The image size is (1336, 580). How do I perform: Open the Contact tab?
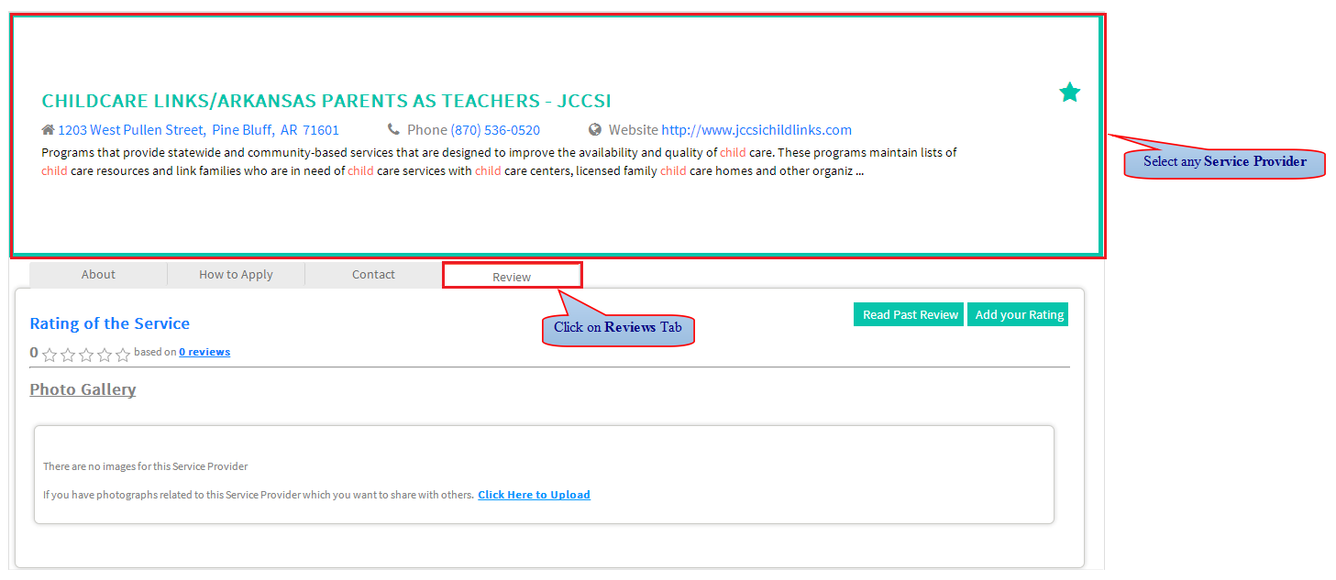tap(373, 274)
